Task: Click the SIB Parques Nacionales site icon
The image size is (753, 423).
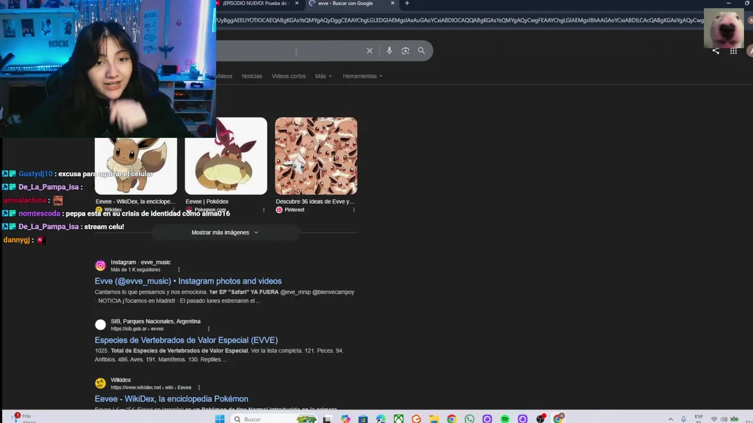Action: coord(101,324)
